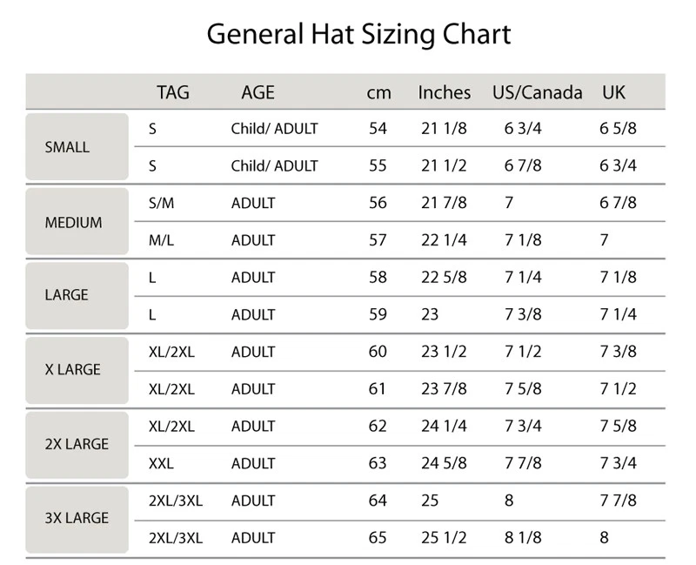Click the Inches column header
This screenshot has width=696, height=565.
445,92
